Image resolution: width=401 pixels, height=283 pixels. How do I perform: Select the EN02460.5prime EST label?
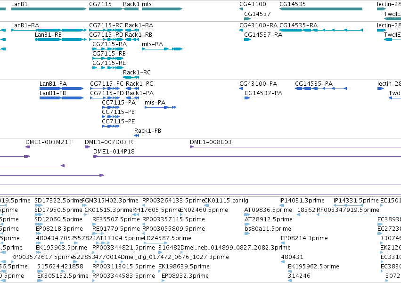tap(204, 210)
